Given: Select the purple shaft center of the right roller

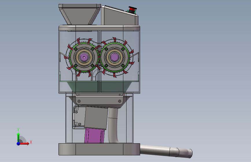Looking at the screenshot, I should pyautogui.click(x=114, y=57).
